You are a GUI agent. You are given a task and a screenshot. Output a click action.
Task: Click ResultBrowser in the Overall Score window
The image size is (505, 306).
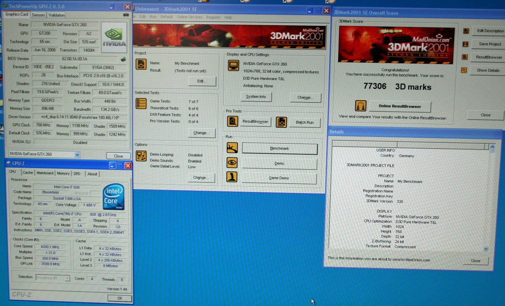tap(489, 57)
